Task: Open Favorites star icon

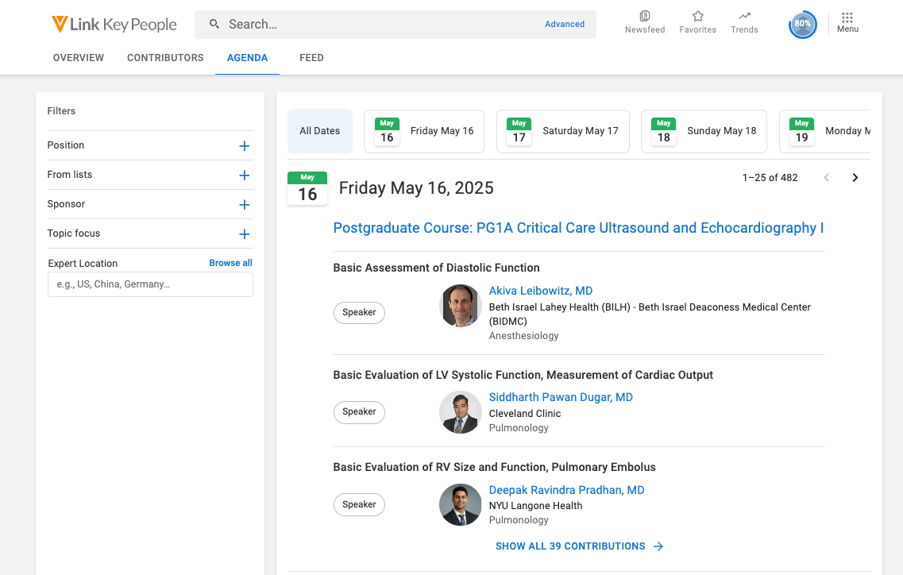Action: (x=697, y=17)
